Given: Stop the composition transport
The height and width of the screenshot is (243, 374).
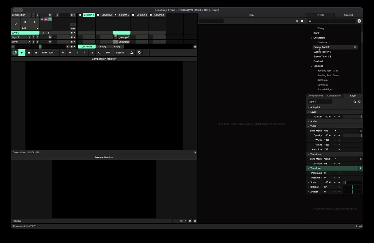Looking at the screenshot, I should tap(36, 53).
